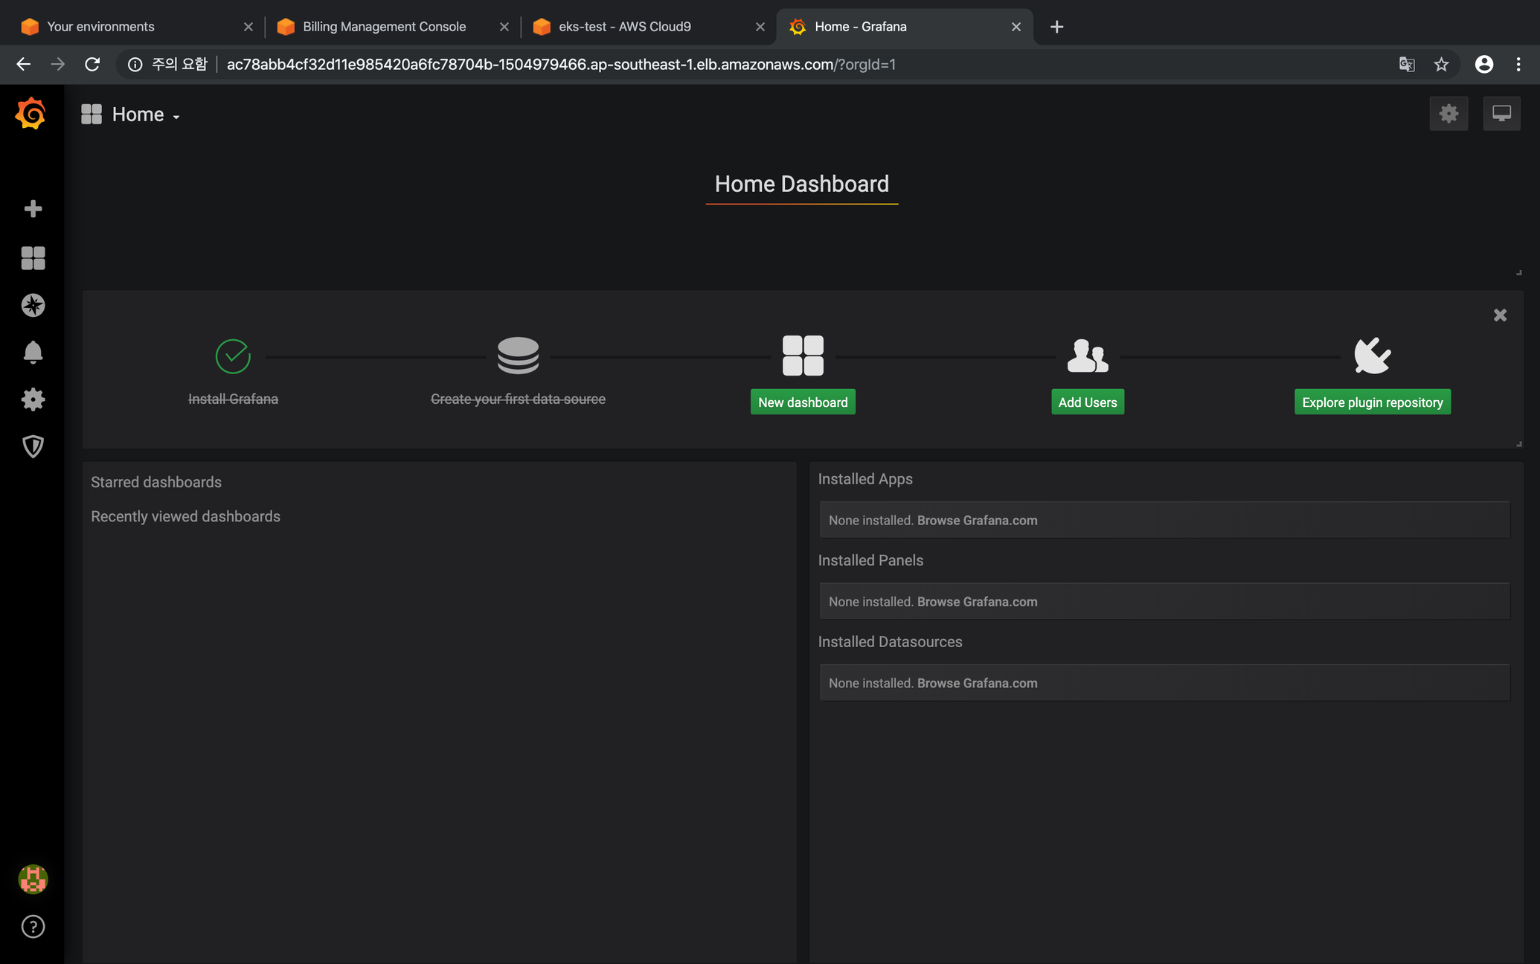1540x964 pixels.
Task: Open Server Admin shield icon
Action: click(33, 446)
